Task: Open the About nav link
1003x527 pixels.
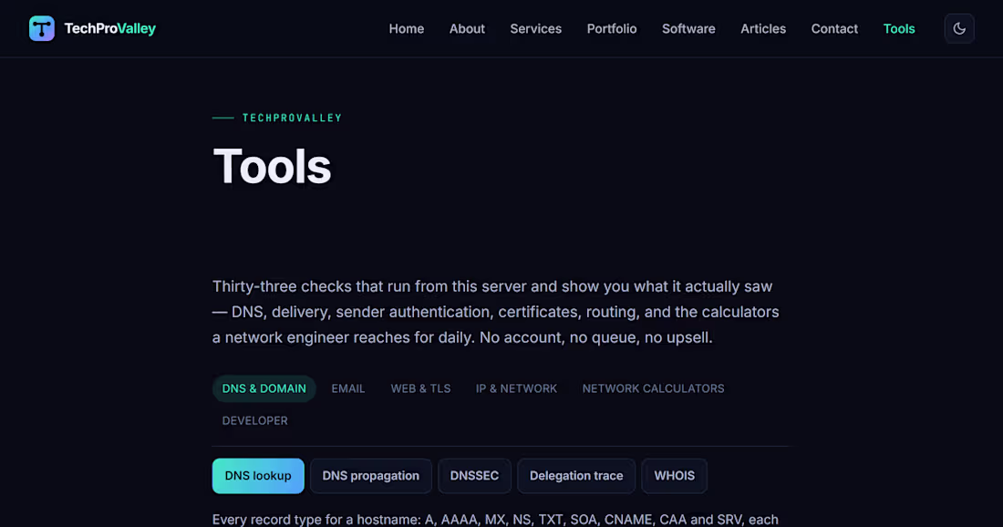Action: 467,29
